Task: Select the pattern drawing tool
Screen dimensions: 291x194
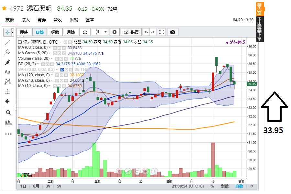Action: [8, 81]
